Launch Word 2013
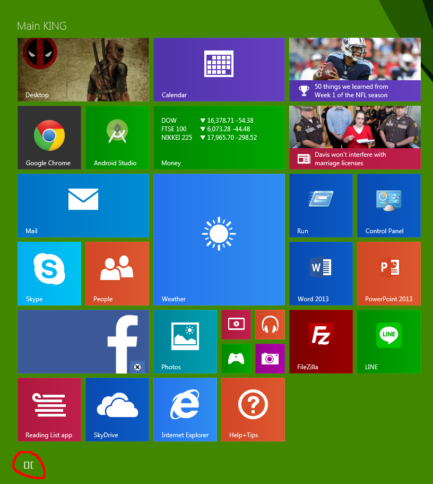Screen dimensions: 433x484 click(321, 274)
